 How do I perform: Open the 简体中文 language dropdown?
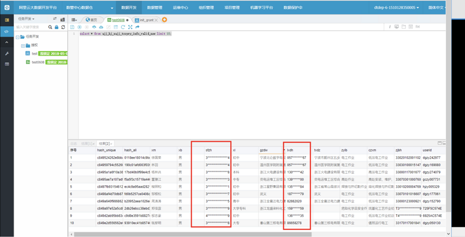click(437, 8)
